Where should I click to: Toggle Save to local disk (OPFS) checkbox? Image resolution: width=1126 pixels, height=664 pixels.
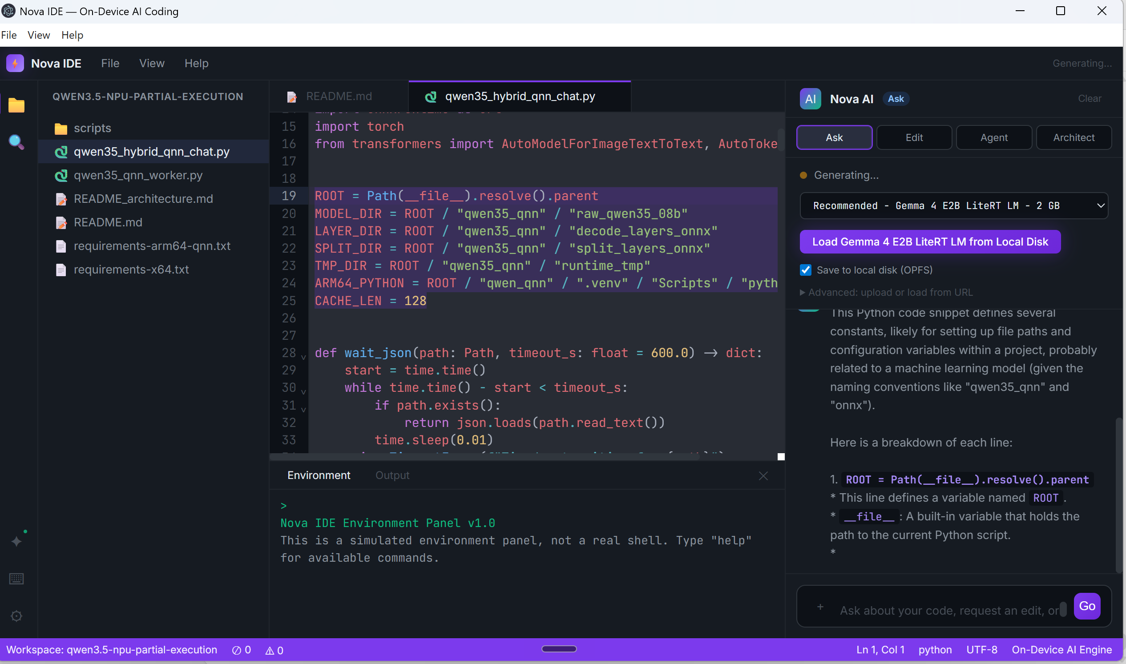click(805, 270)
